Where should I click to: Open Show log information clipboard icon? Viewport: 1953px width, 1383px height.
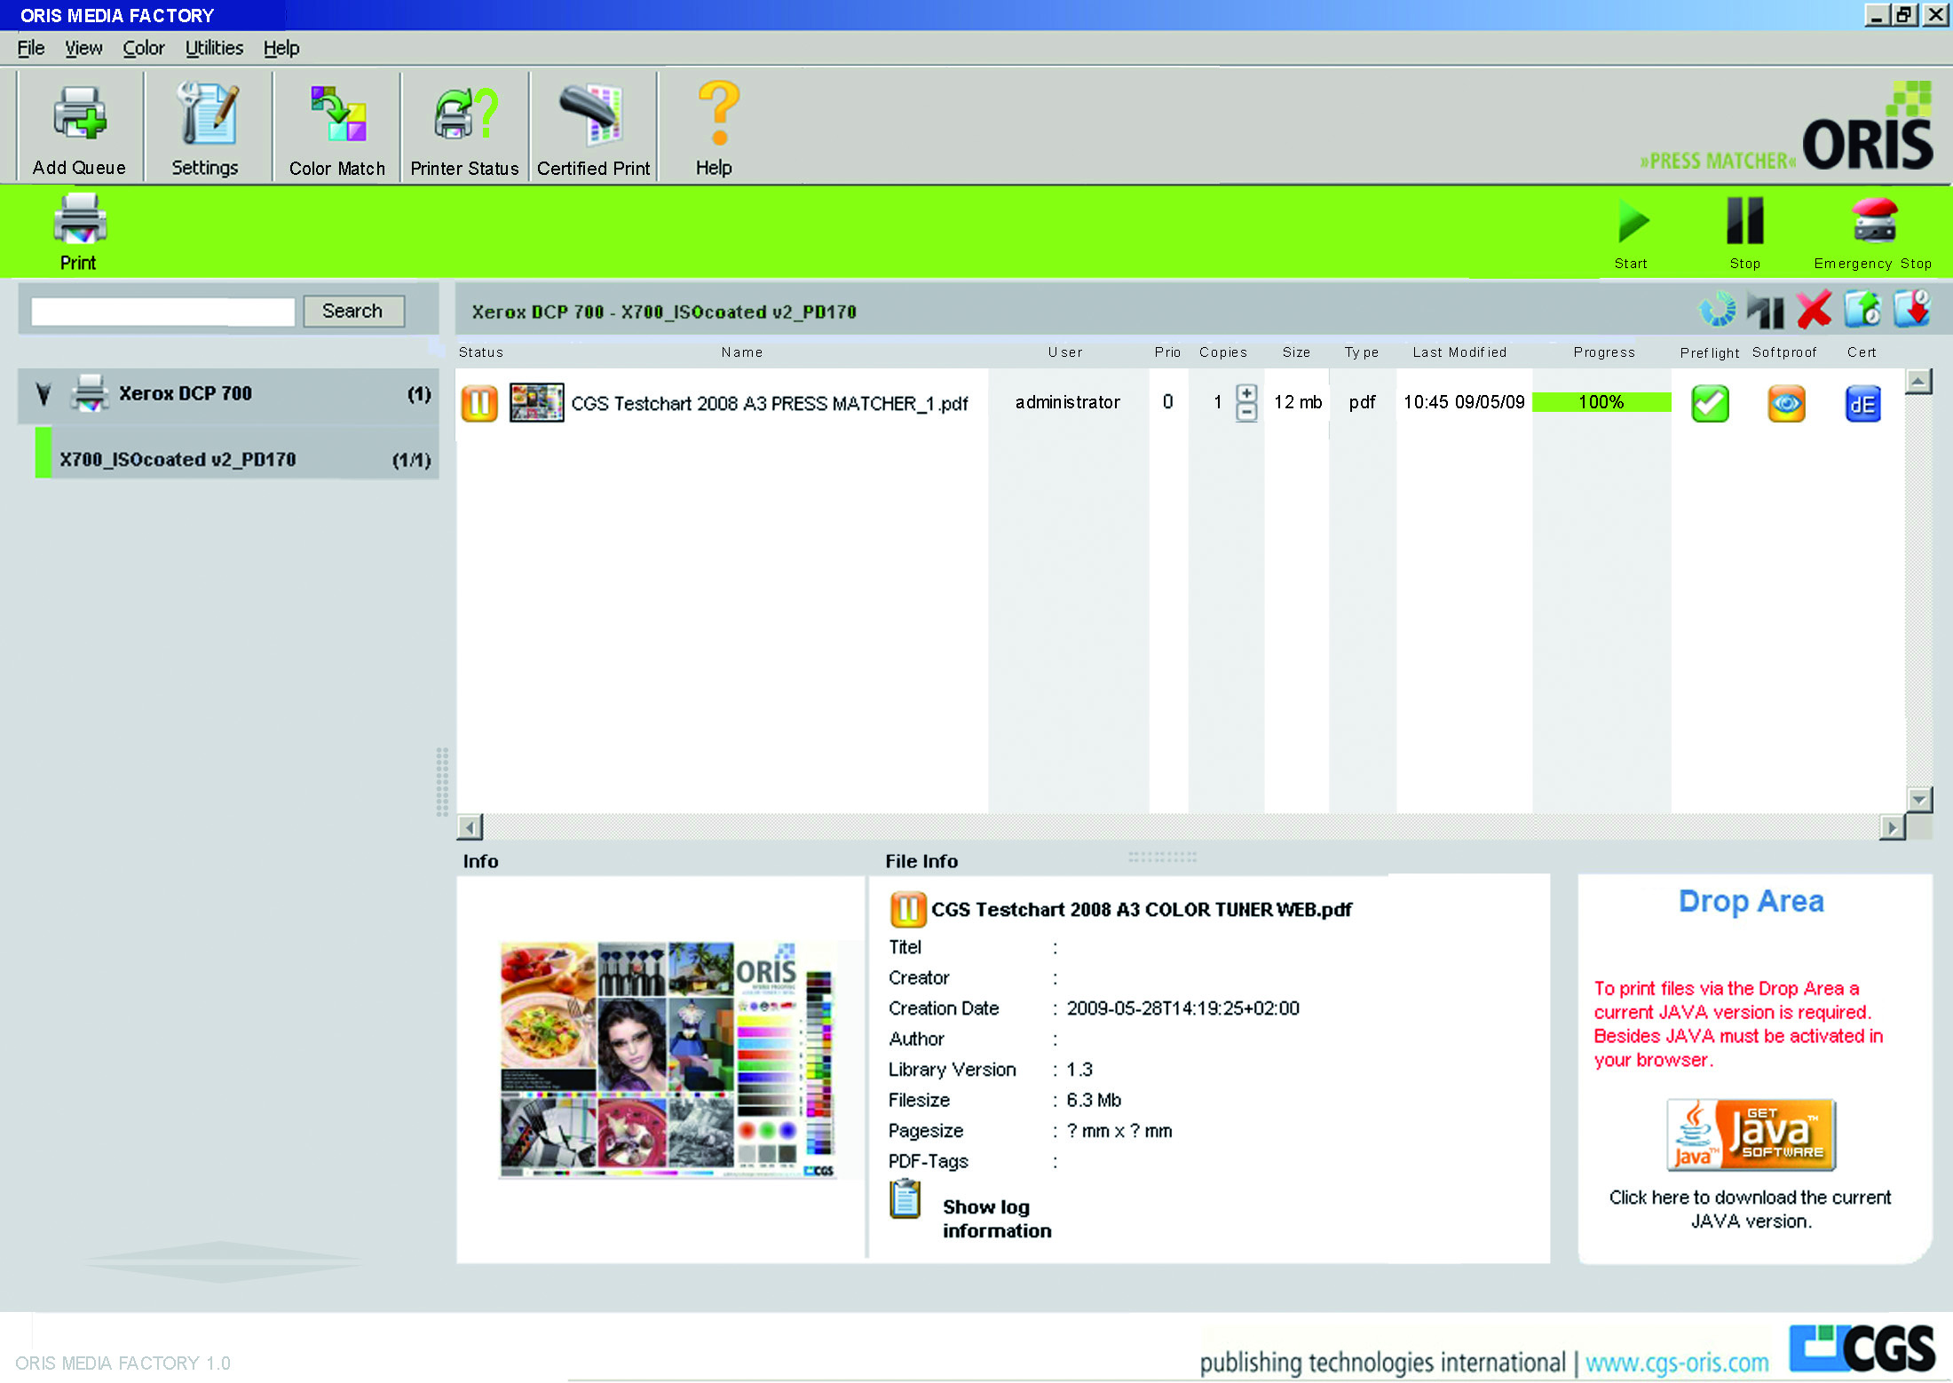(905, 1199)
